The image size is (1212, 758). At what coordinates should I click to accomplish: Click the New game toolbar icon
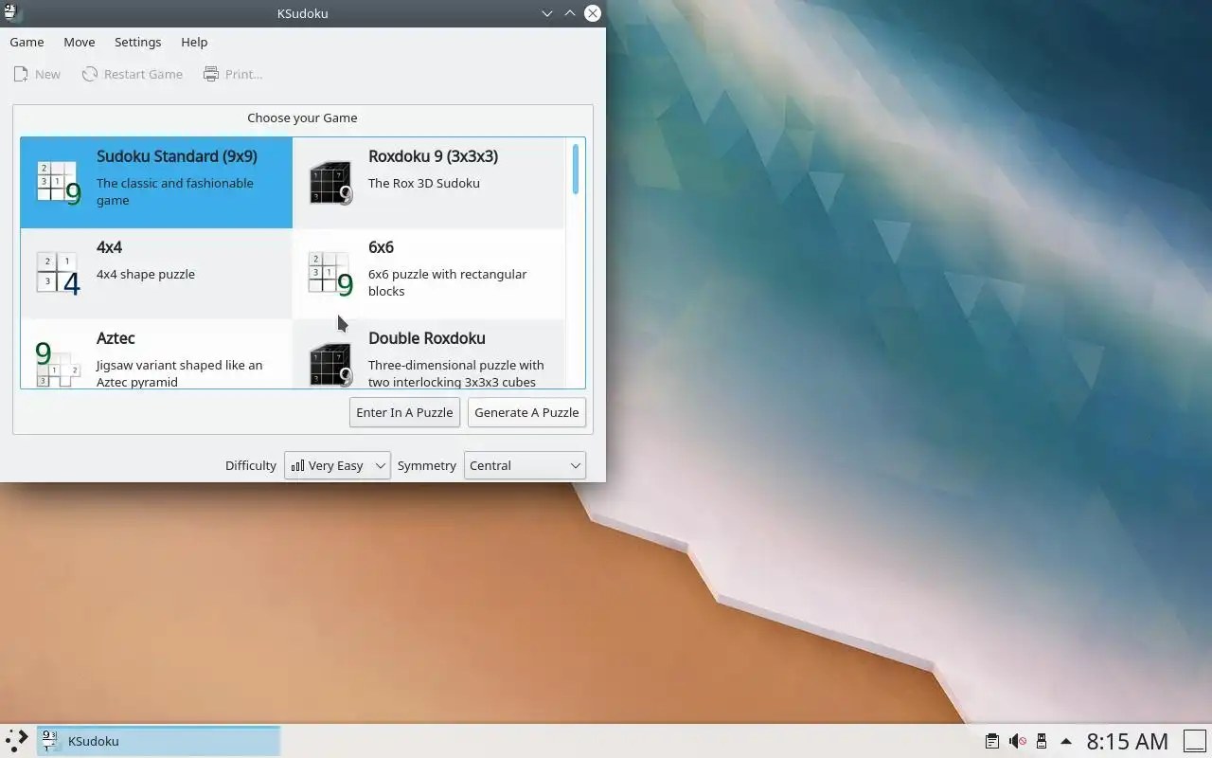(20, 74)
